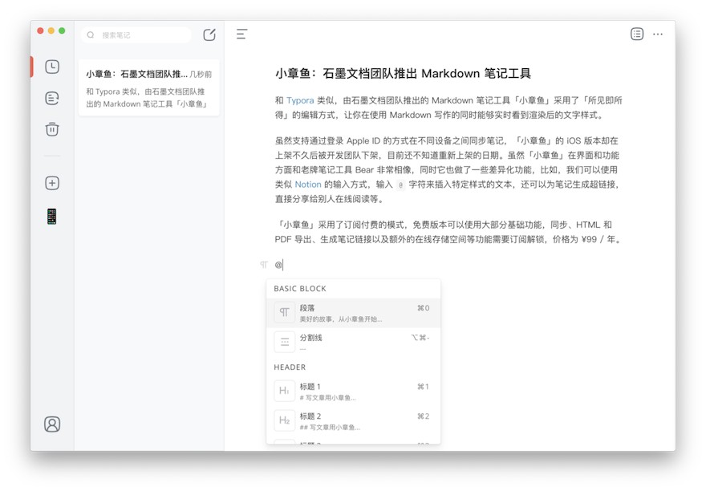Click the BASIC BLOCK section label
Screen dimensions: 706x491
(300, 289)
